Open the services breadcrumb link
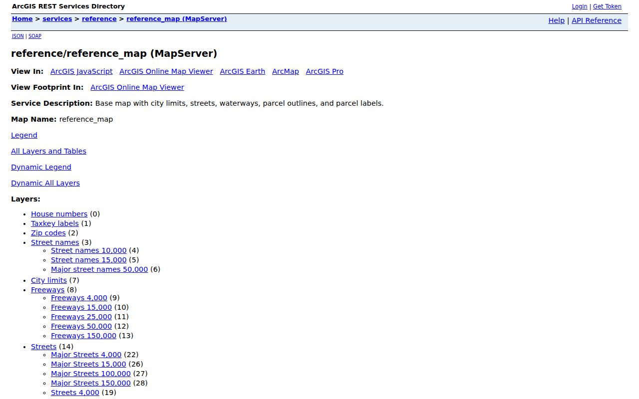The image size is (639, 399). 57,19
